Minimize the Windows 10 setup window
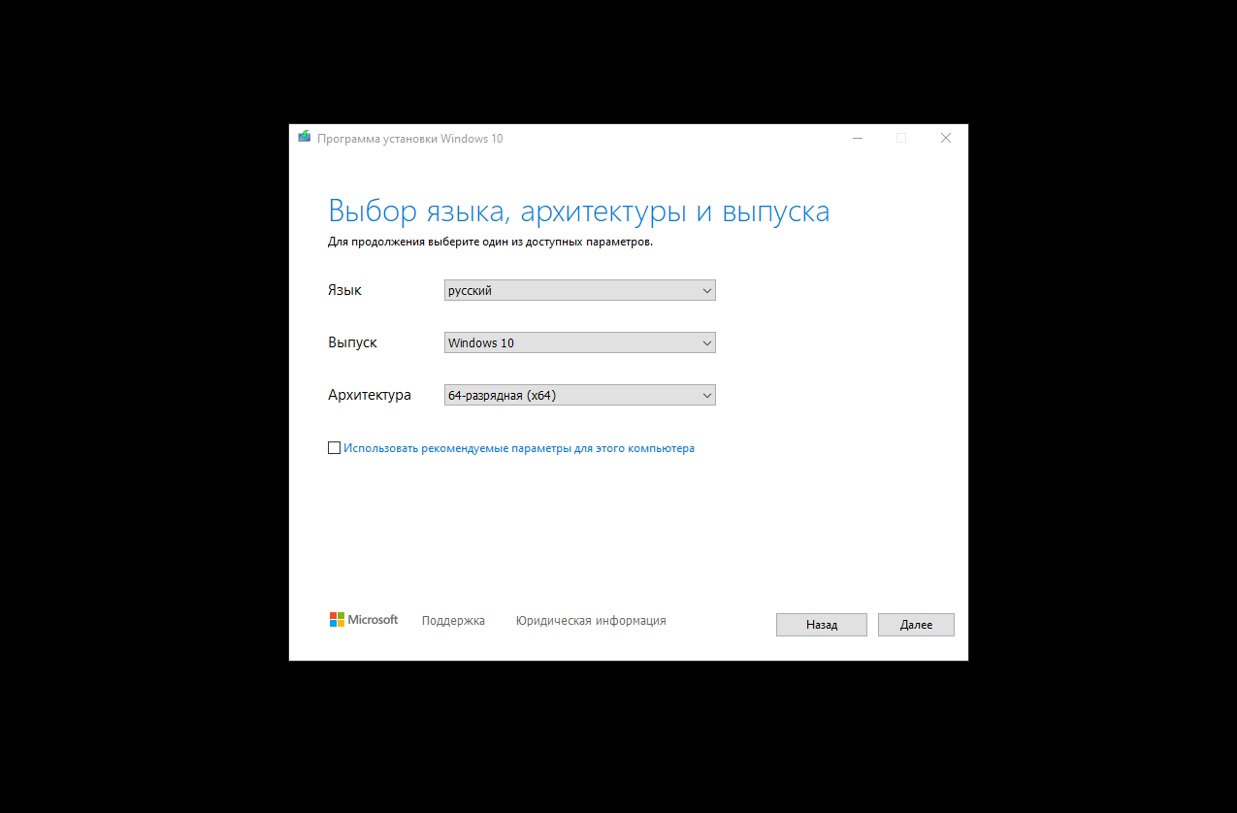The width and height of the screenshot is (1237, 813). 858,138
